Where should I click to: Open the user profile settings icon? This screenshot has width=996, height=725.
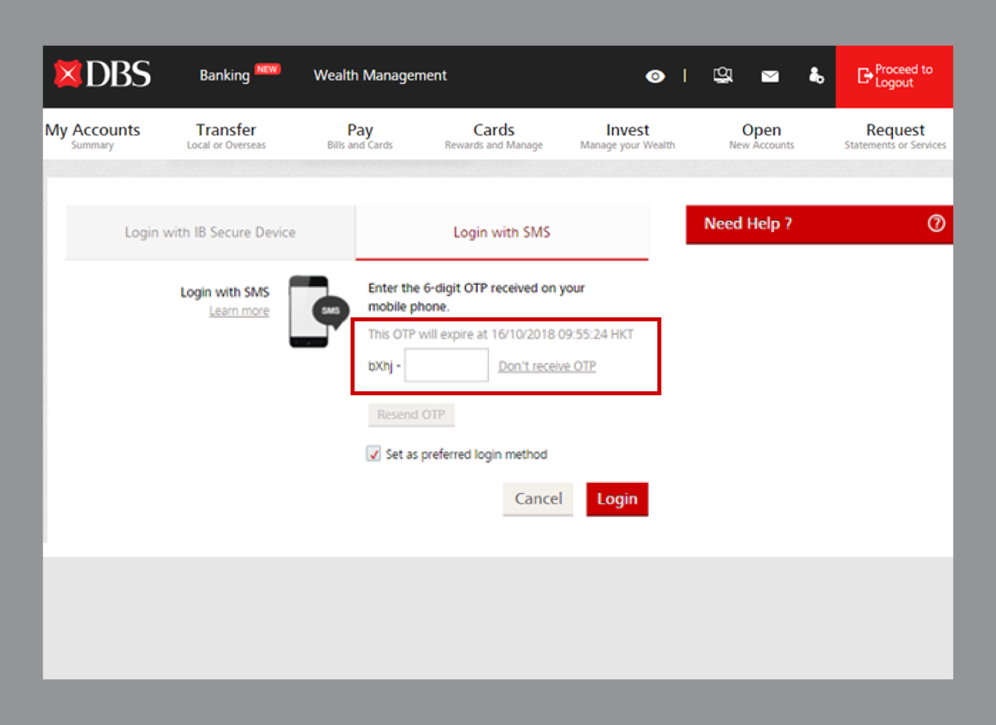[815, 76]
